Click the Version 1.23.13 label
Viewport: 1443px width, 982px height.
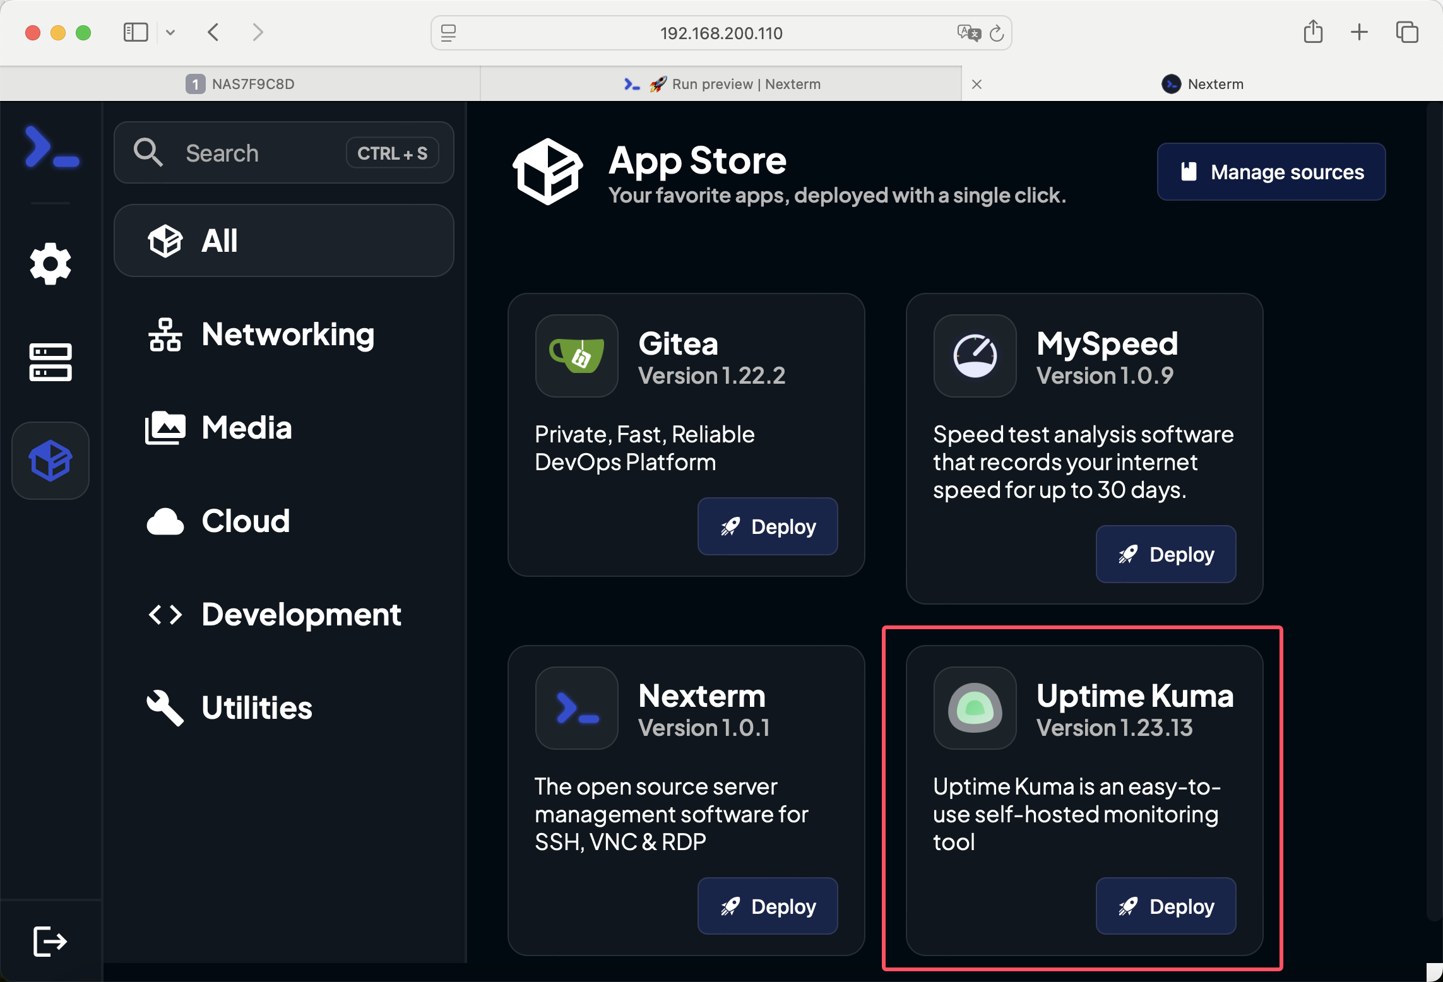tap(1115, 728)
